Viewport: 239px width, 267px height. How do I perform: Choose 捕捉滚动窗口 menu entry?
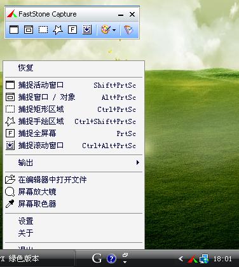[74, 146]
